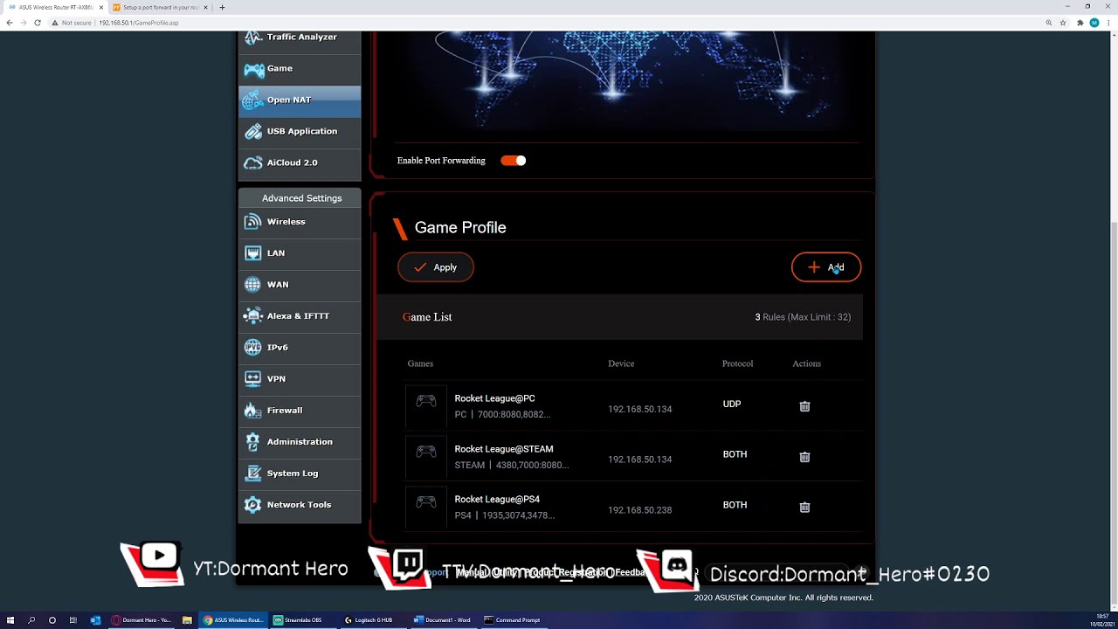This screenshot has height=629, width=1118.
Task: Click the 192.168.50.238 device address
Action: click(640, 510)
